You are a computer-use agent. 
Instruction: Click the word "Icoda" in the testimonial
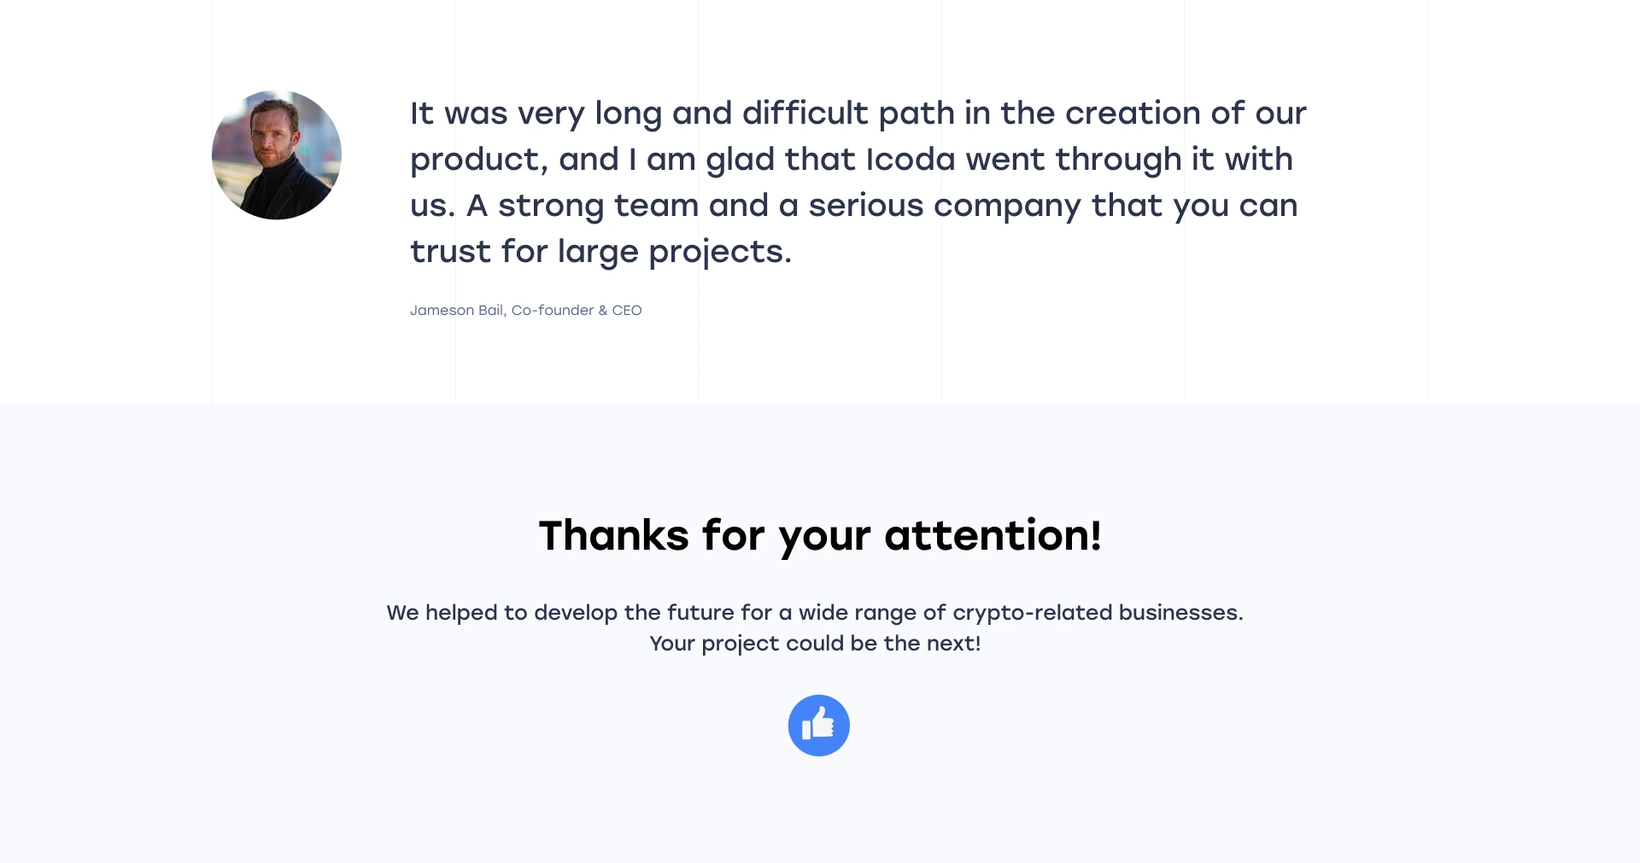click(x=911, y=160)
